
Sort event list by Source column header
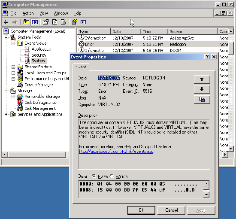coord(193,32)
